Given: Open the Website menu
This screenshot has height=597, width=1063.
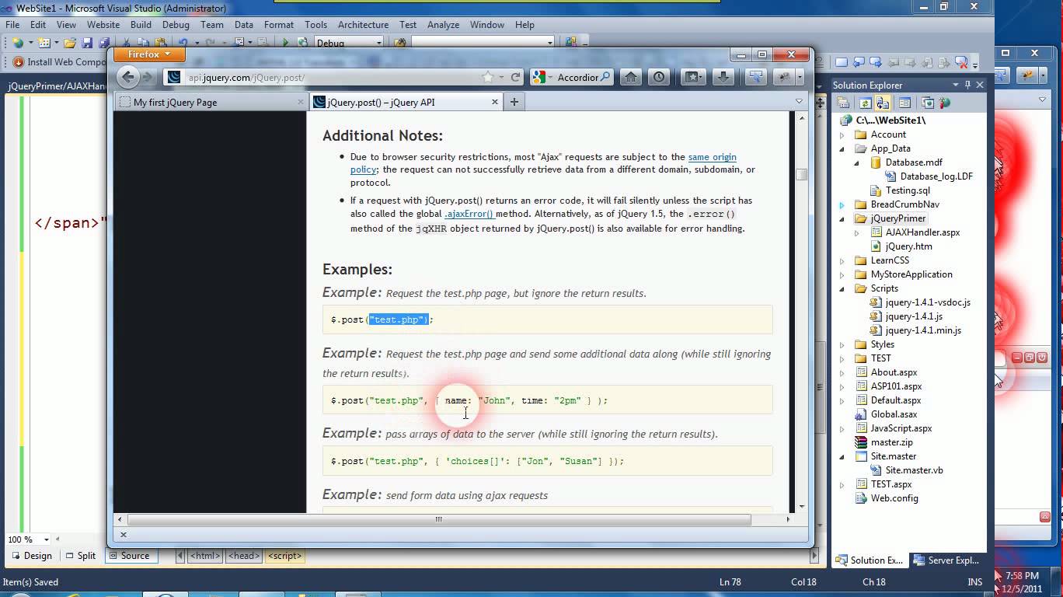Looking at the screenshot, I should click(103, 25).
